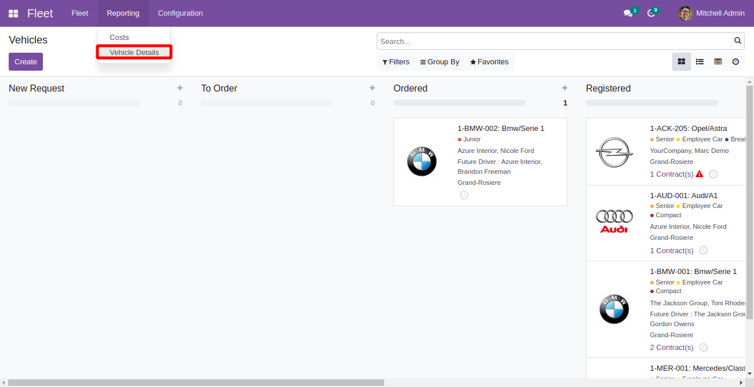The height and width of the screenshot is (387, 754).
Task: Click BMW logo on 1-BMW-002 card
Action: [x=422, y=162]
